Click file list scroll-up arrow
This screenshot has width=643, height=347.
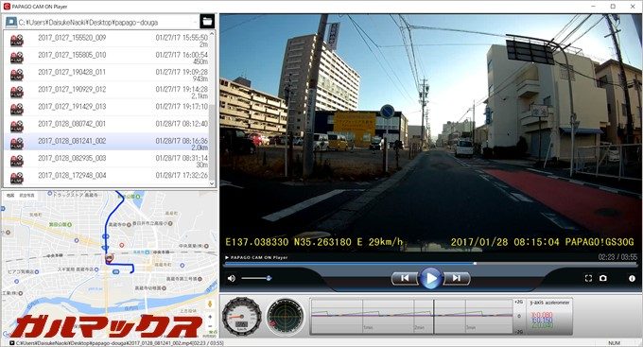tap(212, 34)
